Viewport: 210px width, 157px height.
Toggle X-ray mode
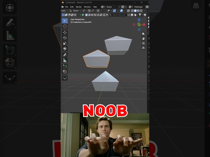point(128,11)
